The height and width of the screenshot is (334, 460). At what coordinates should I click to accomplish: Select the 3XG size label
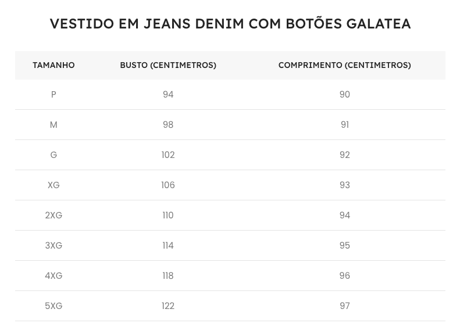click(54, 246)
